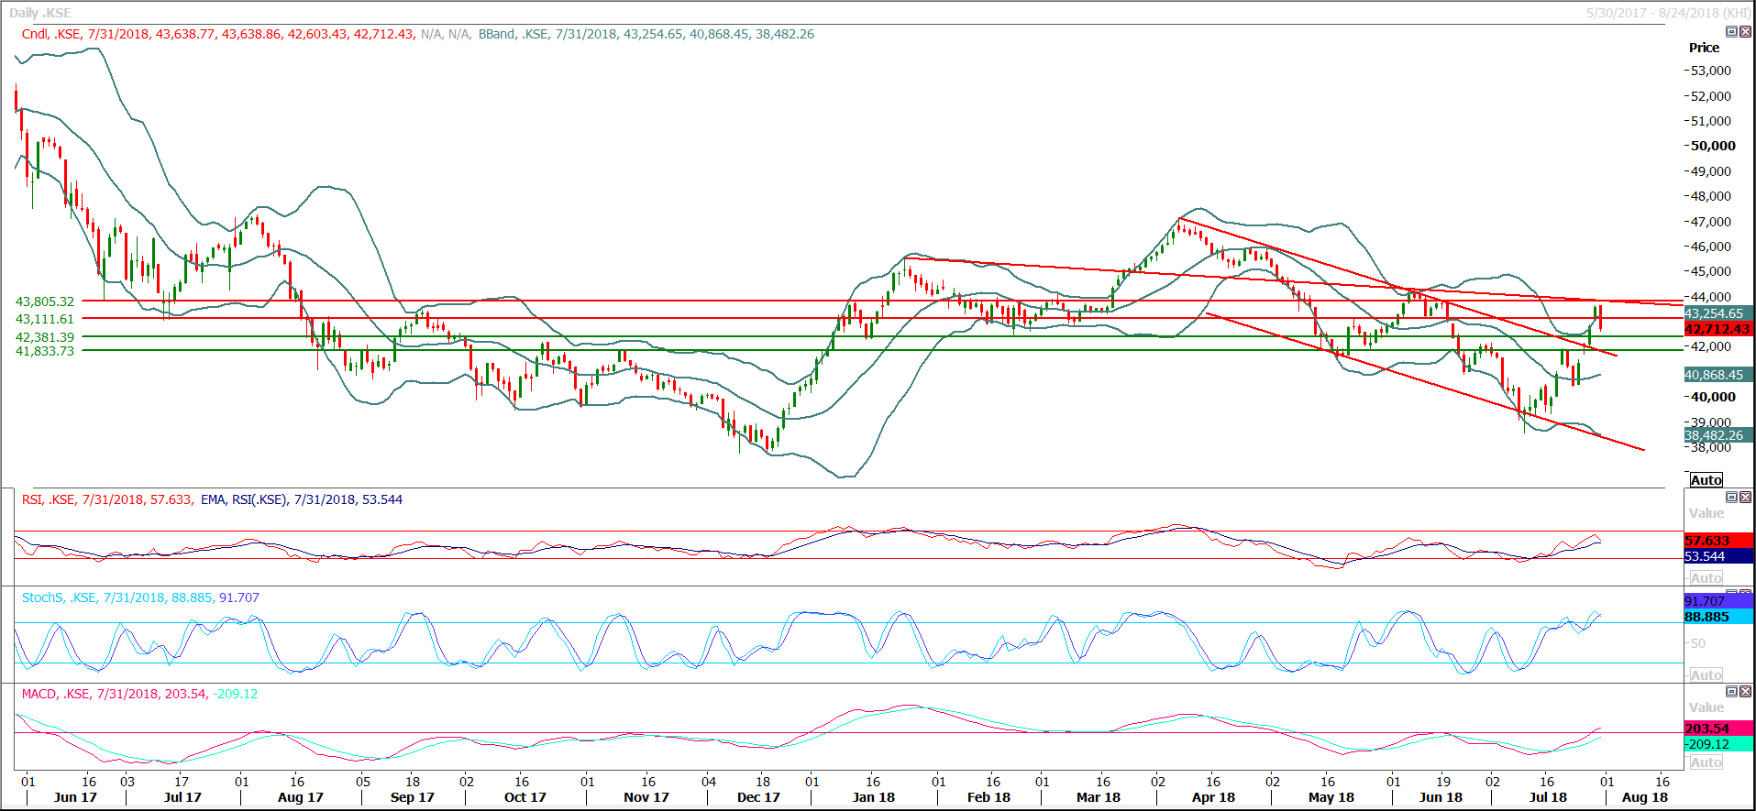Minimize the main price chart pane
The image size is (1756, 811).
click(1731, 32)
